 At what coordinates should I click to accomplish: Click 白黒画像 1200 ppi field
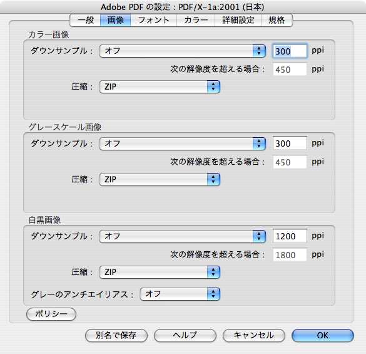point(290,236)
